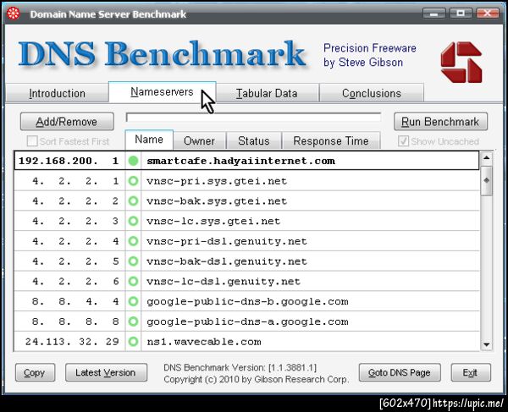Select vnsc-bak.sys.gtei.net entry
This screenshot has height=412, width=508.
tap(246, 201)
